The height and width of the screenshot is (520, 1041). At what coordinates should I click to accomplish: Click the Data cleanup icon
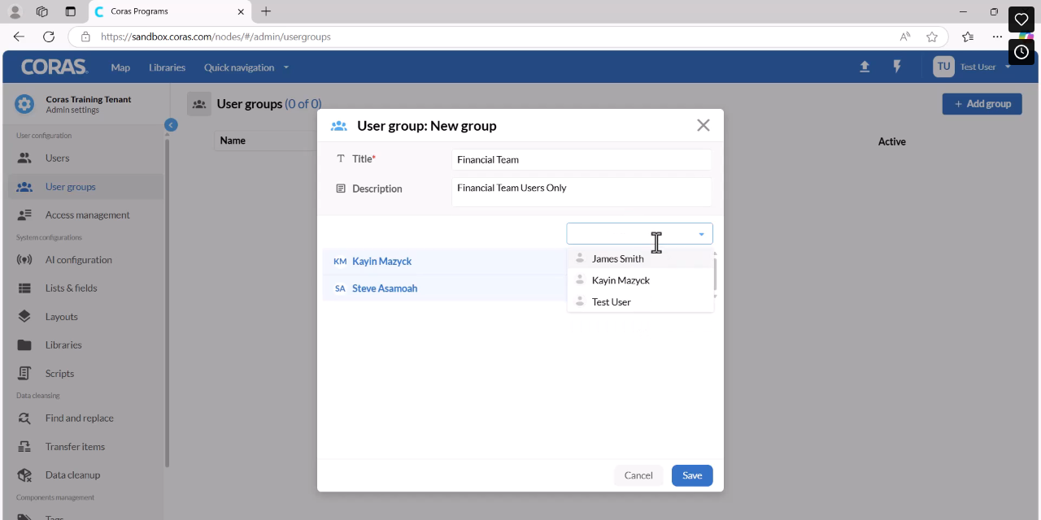click(x=24, y=475)
